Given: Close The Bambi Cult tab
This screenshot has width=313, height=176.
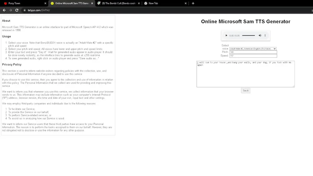Looking at the screenshot, I should click(139, 3).
